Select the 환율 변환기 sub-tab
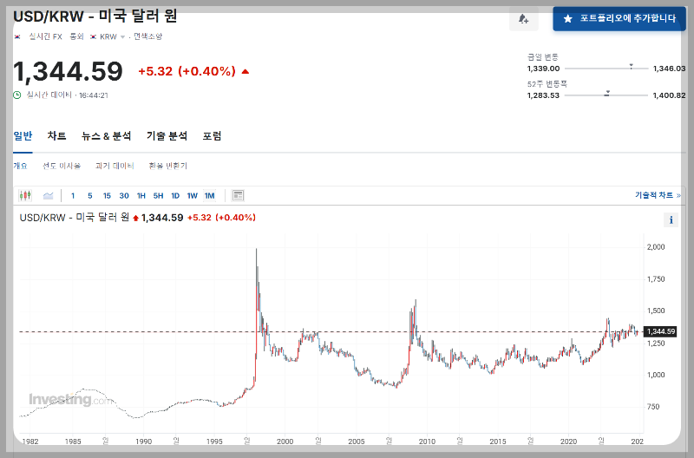 tap(167, 166)
